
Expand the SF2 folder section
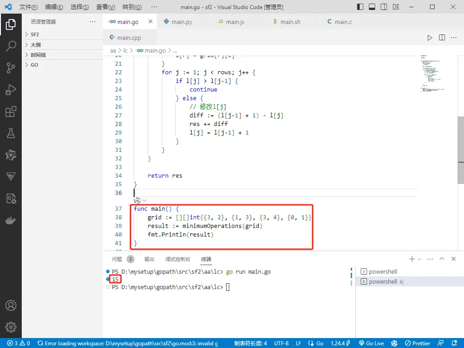click(63, 34)
